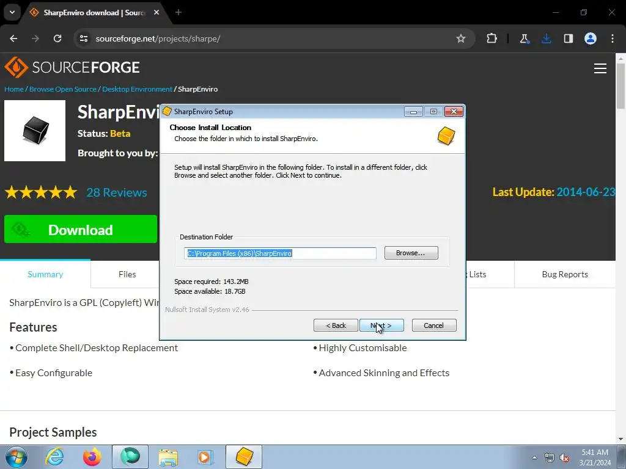This screenshot has height=469, width=626.
Task: Click Browse to choose another folder
Action: click(411, 253)
